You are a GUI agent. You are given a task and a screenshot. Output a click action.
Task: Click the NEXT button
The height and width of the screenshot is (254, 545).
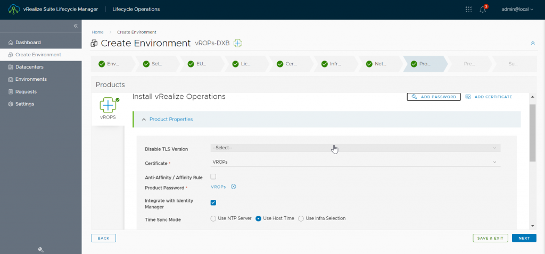coord(524,238)
